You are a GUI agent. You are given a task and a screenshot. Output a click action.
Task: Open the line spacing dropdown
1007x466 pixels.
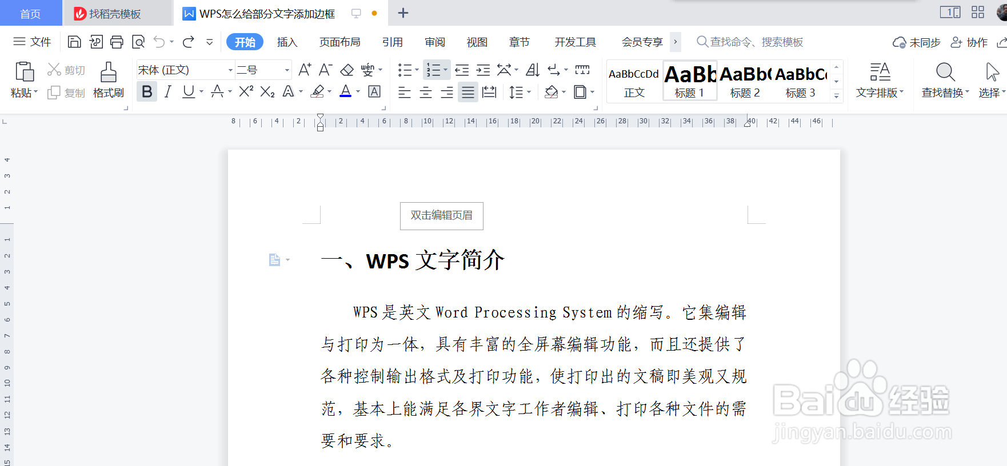pos(530,92)
